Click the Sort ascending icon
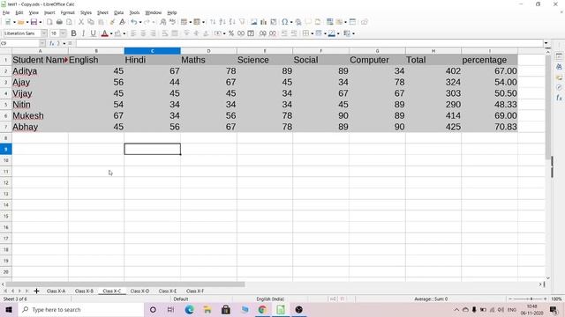Viewport: 565px width, 317px height. [x=222, y=22]
